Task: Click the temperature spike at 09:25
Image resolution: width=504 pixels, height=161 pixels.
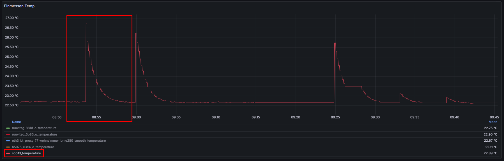Action: point(335,43)
